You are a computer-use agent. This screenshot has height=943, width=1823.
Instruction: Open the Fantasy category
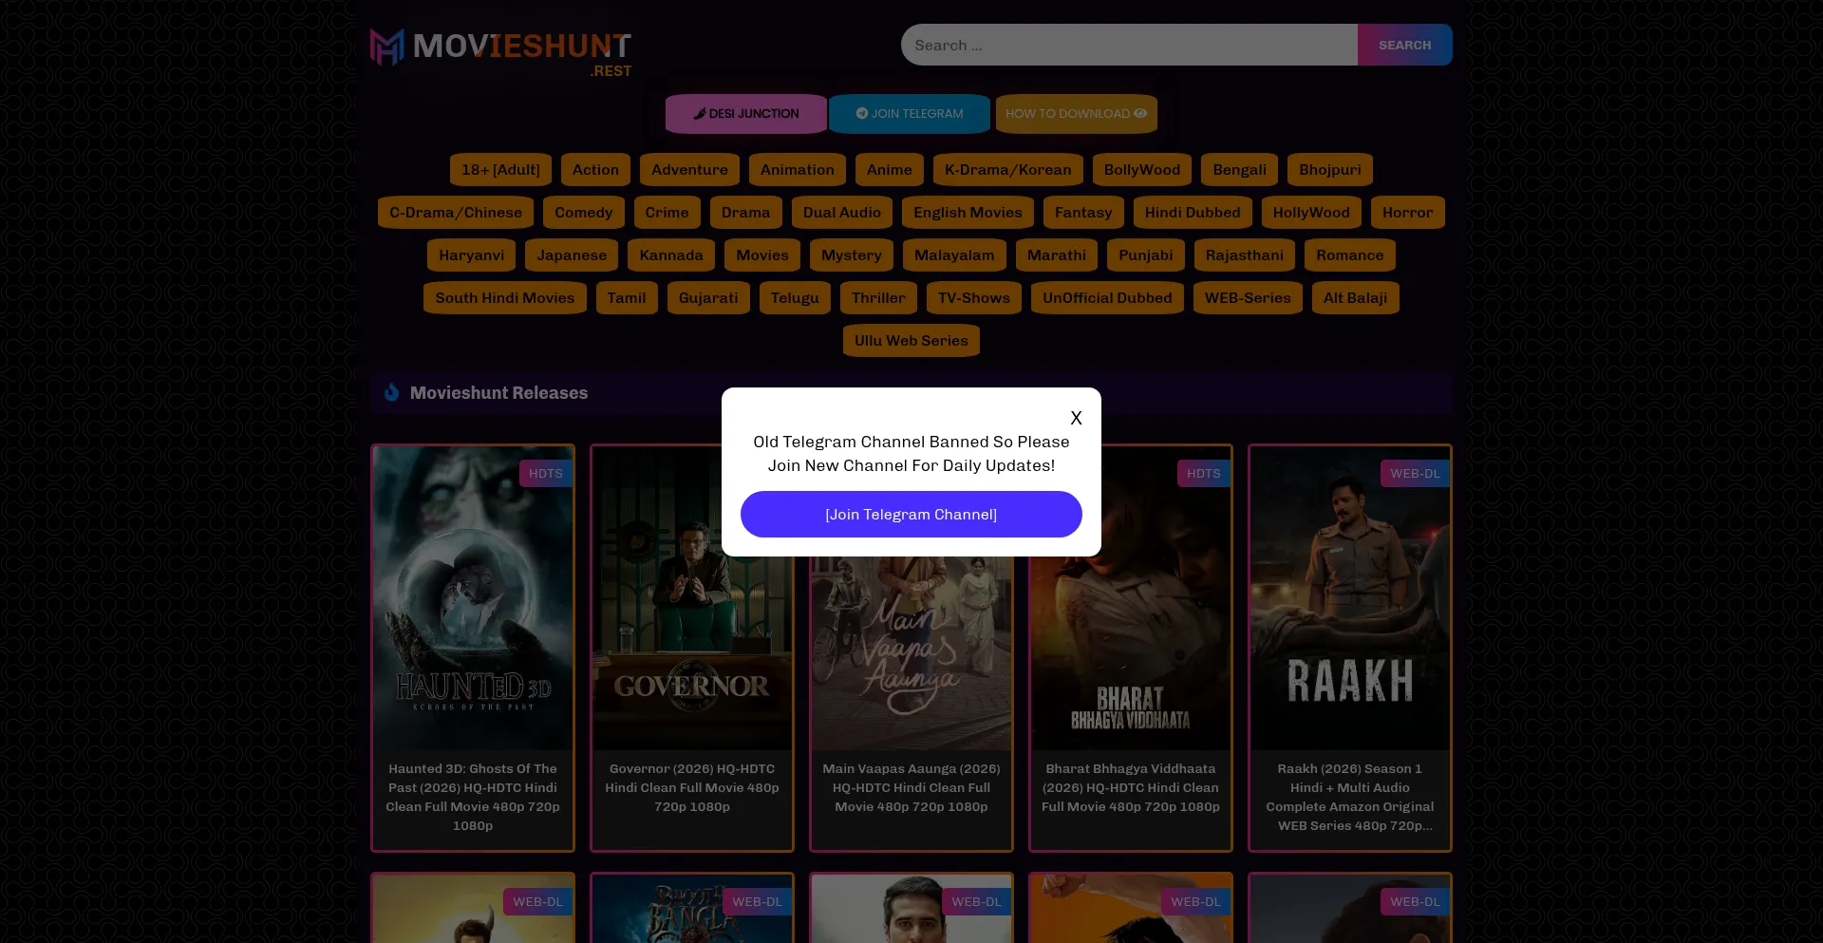click(1083, 213)
